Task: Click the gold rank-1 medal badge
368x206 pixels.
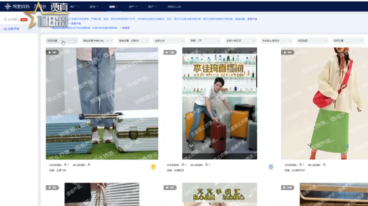Action: (x=153, y=167)
